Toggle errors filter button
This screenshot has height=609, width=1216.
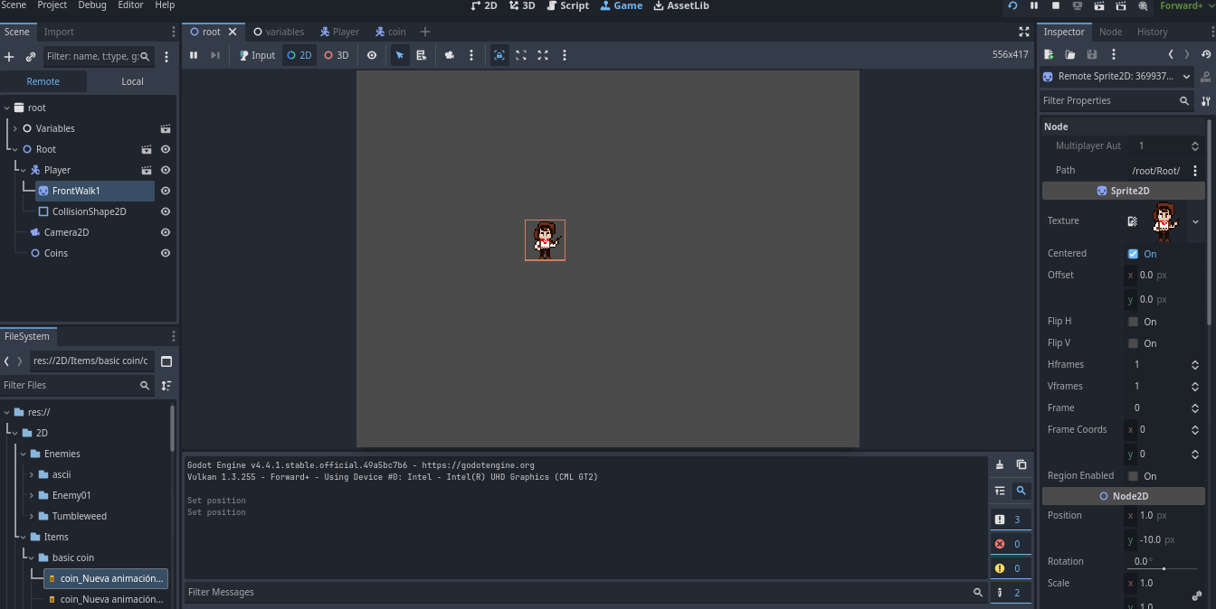1010,544
